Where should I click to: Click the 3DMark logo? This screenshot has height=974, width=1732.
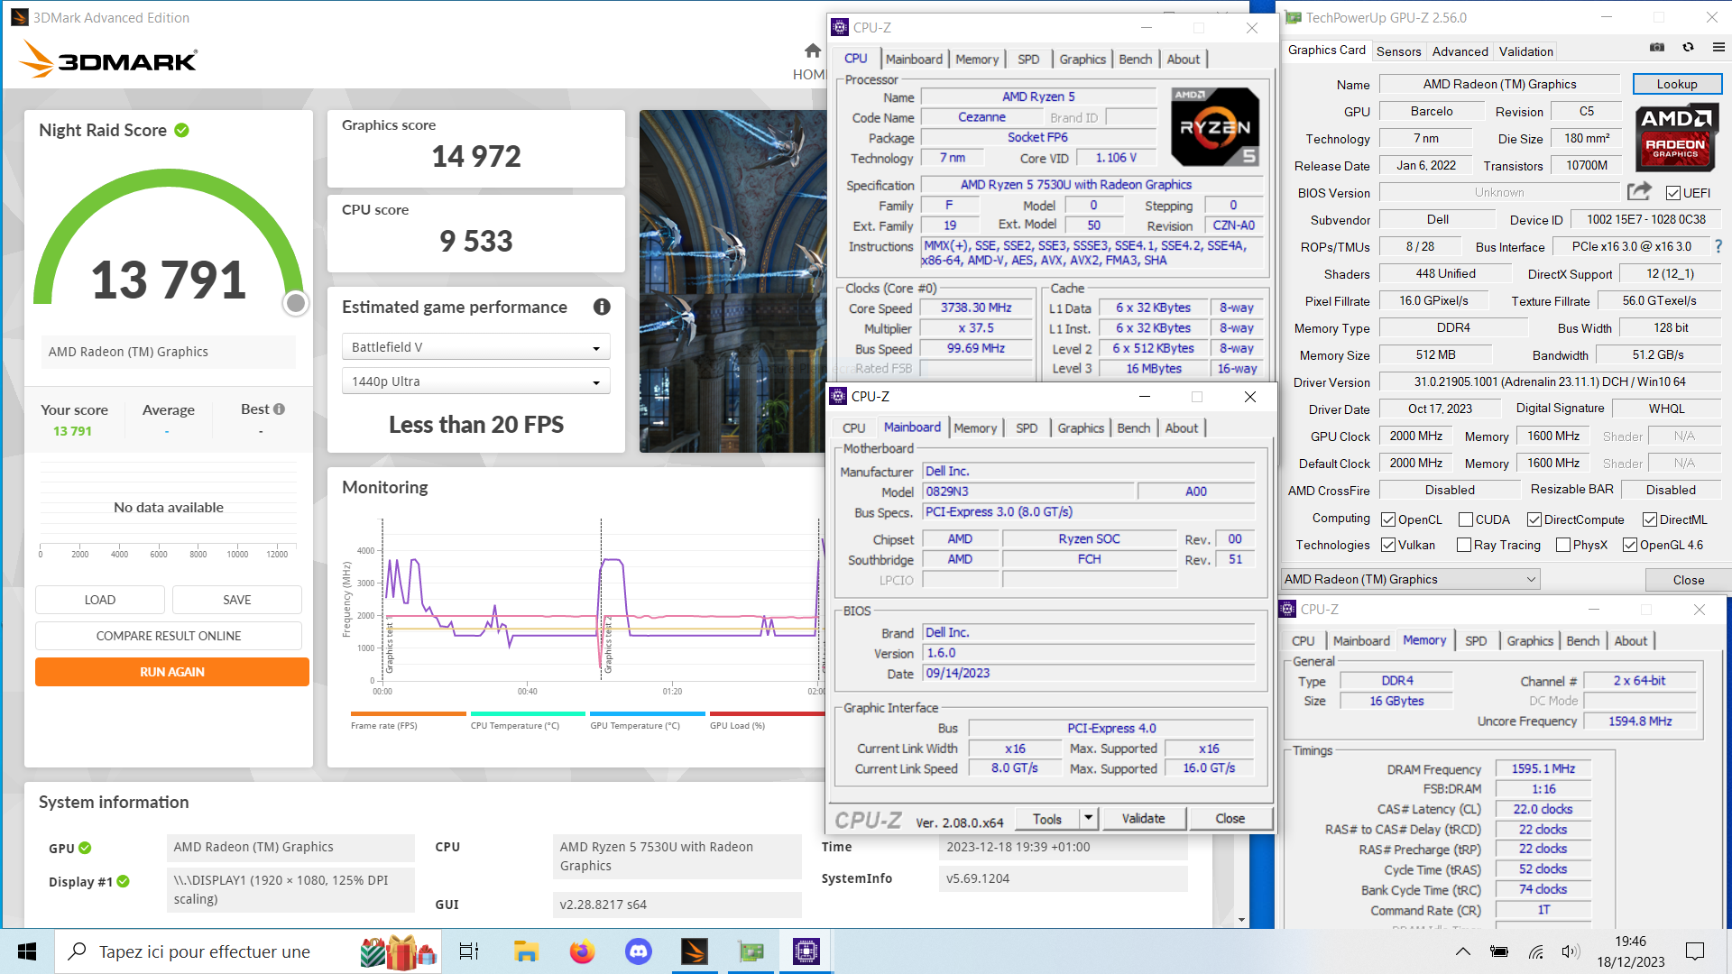pyautogui.click(x=109, y=60)
